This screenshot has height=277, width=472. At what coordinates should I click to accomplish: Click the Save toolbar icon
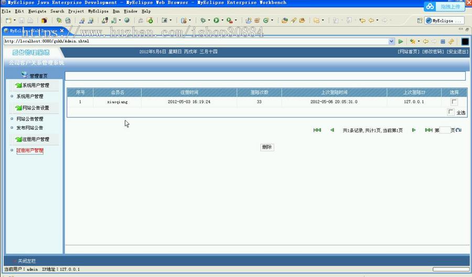pyautogui.click(x=22, y=20)
